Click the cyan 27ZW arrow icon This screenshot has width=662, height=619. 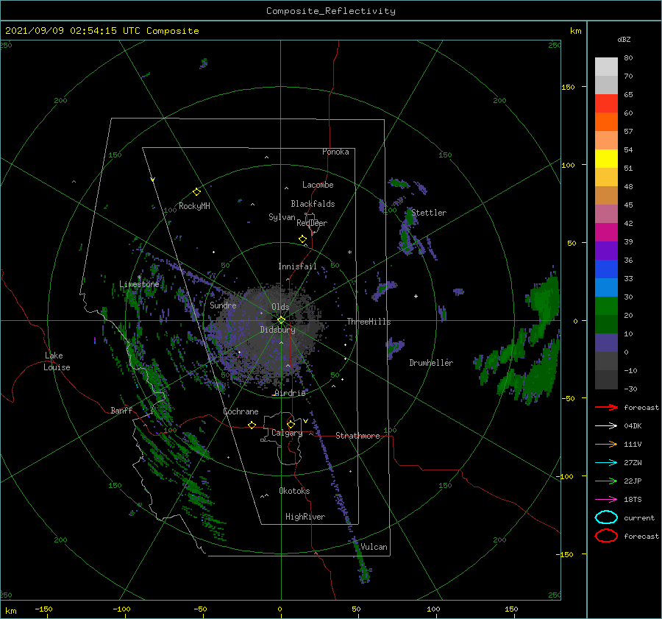pos(606,463)
